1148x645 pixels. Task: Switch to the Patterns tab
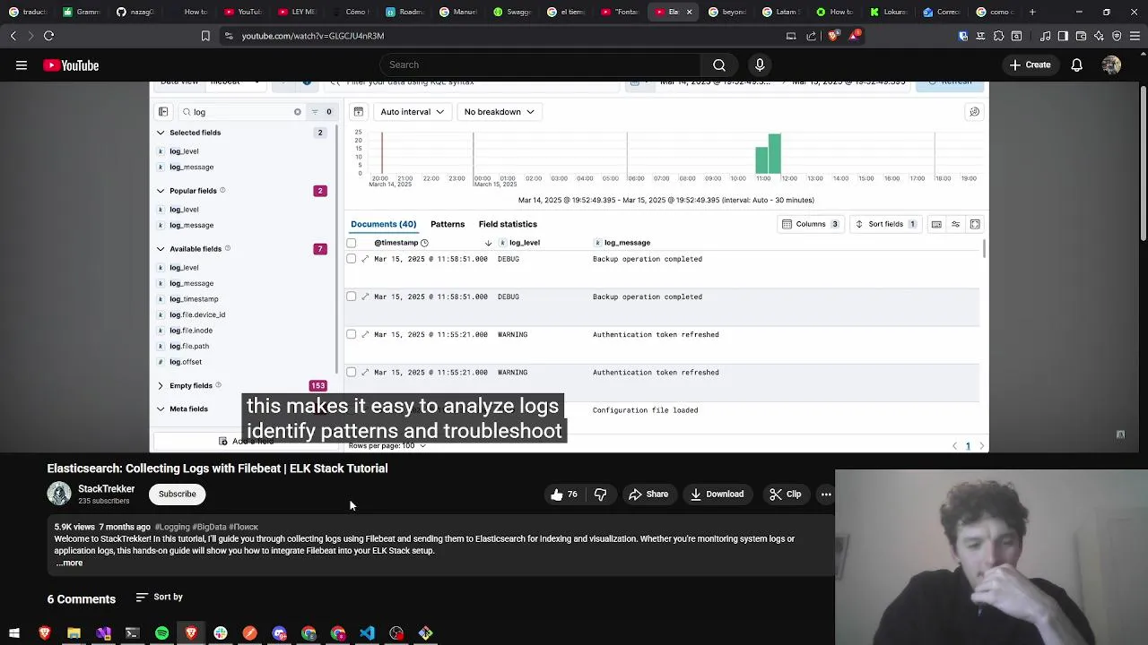pos(448,224)
